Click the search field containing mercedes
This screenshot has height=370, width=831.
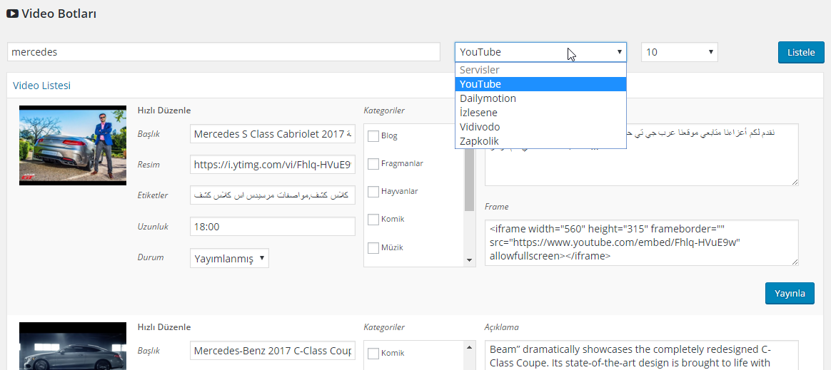click(223, 52)
